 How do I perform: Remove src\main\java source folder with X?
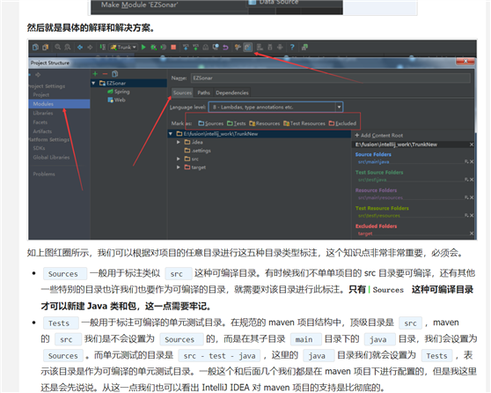[472, 162]
